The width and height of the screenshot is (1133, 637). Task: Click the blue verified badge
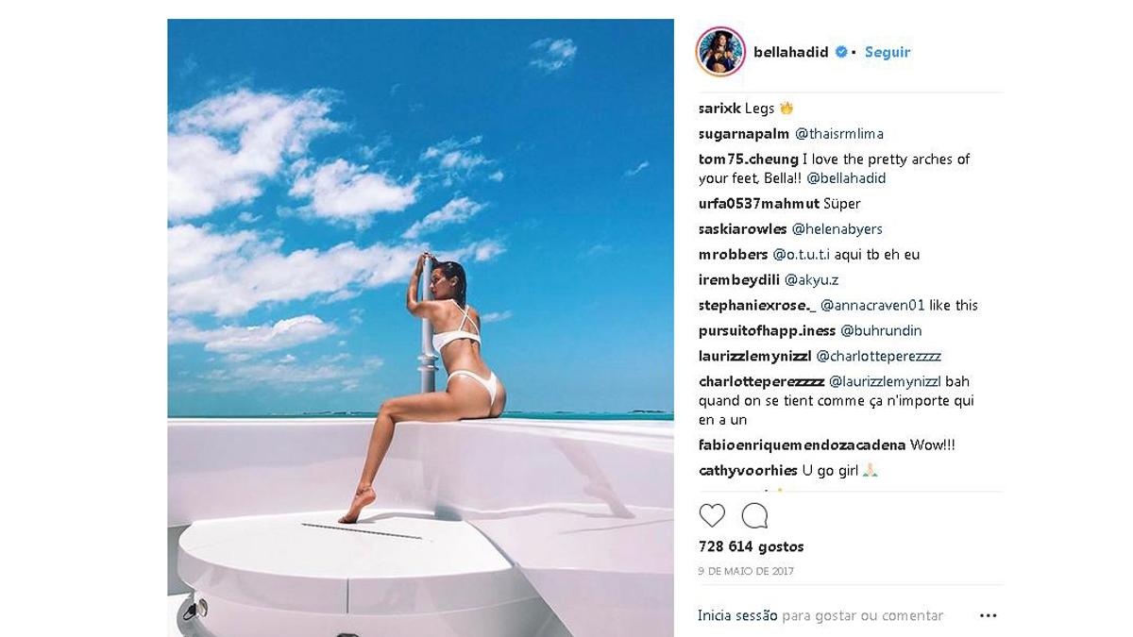point(840,52)
